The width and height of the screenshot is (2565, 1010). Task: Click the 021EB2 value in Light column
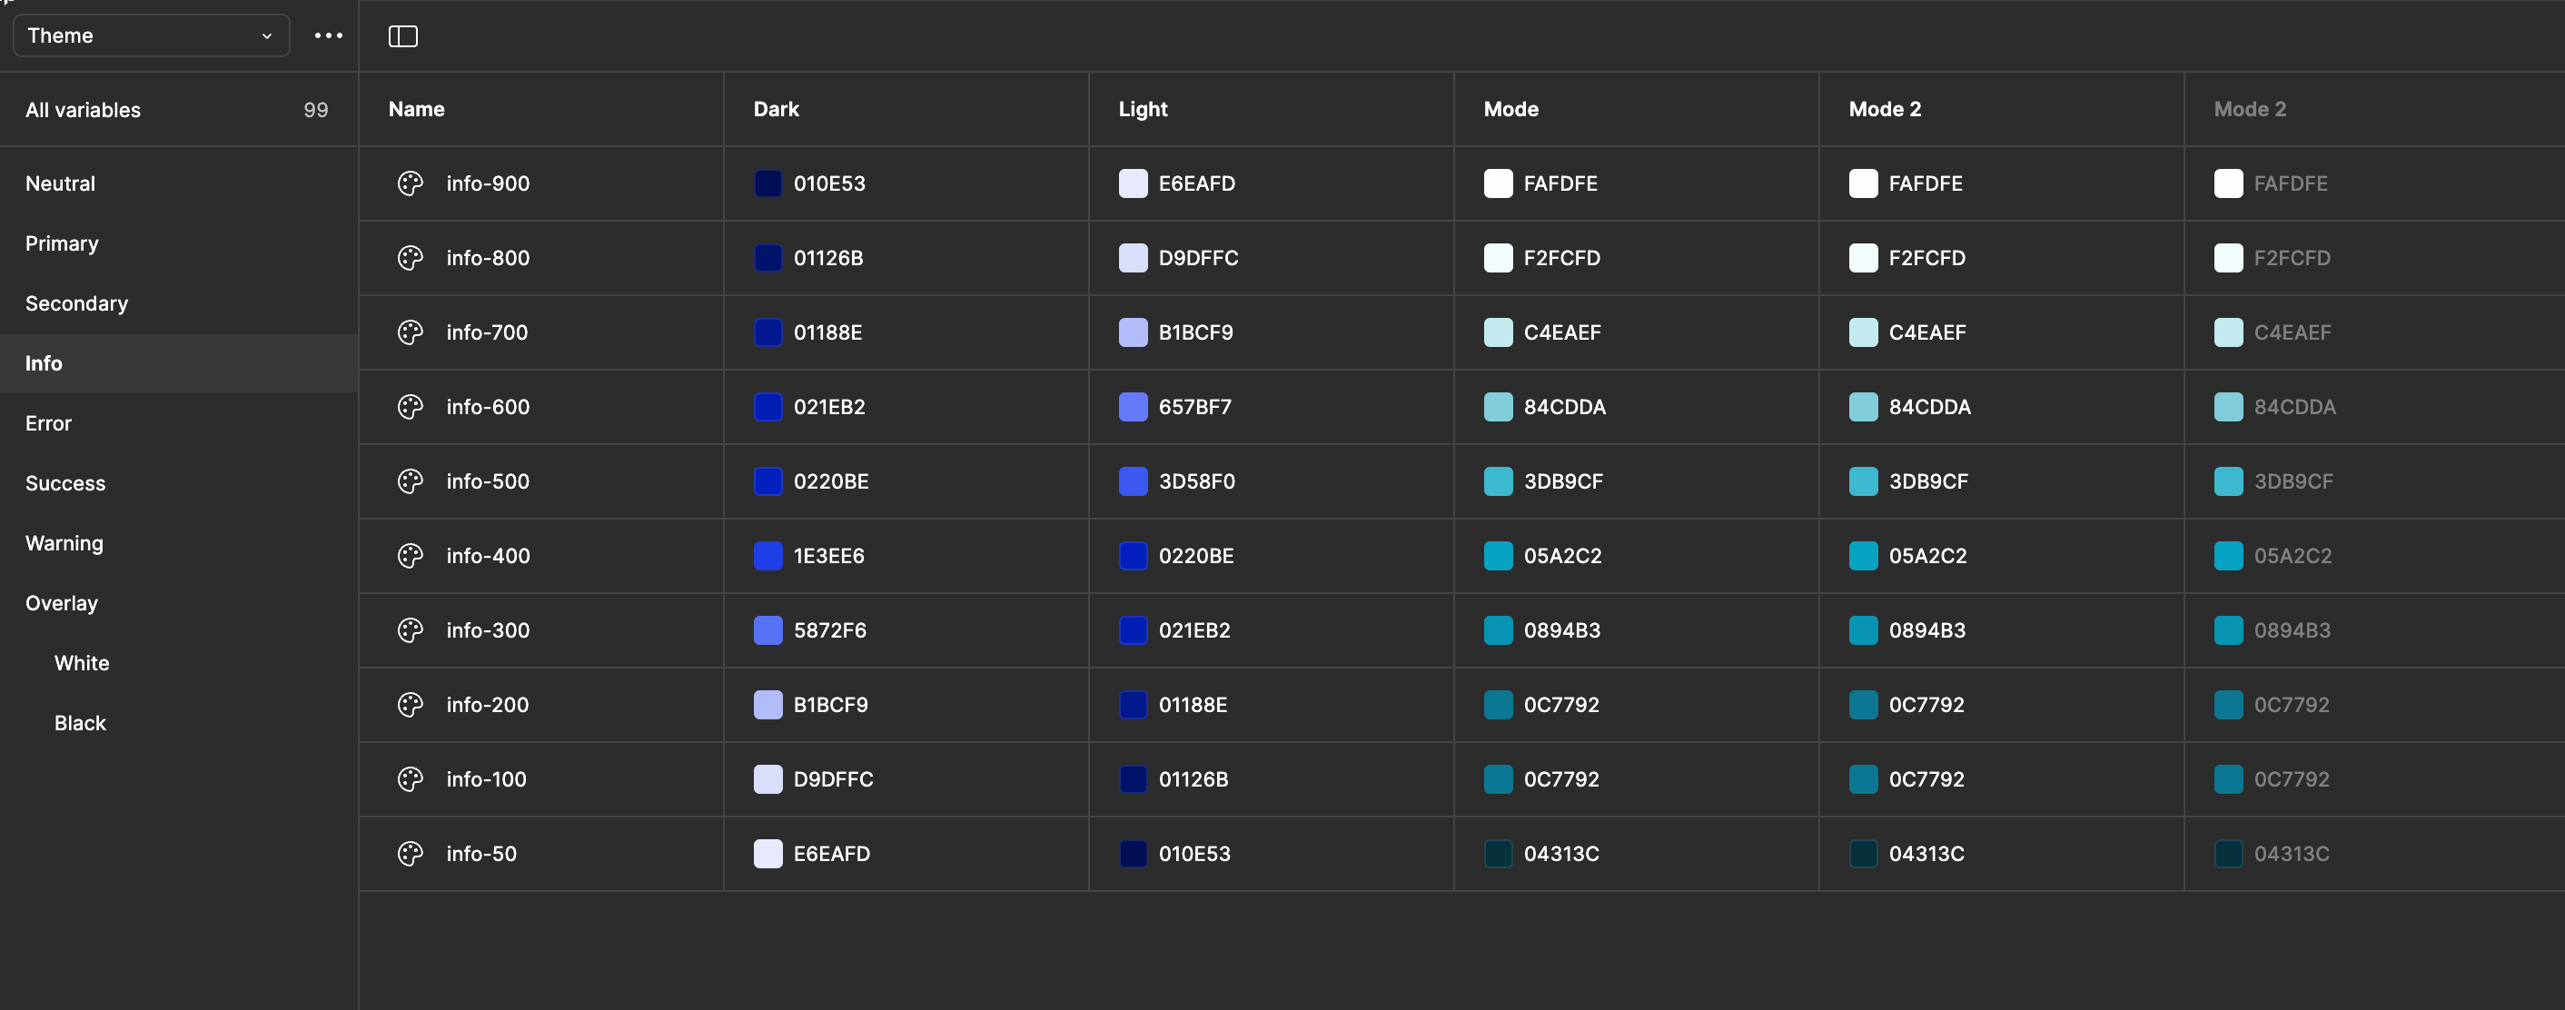tap(1193, 630)
